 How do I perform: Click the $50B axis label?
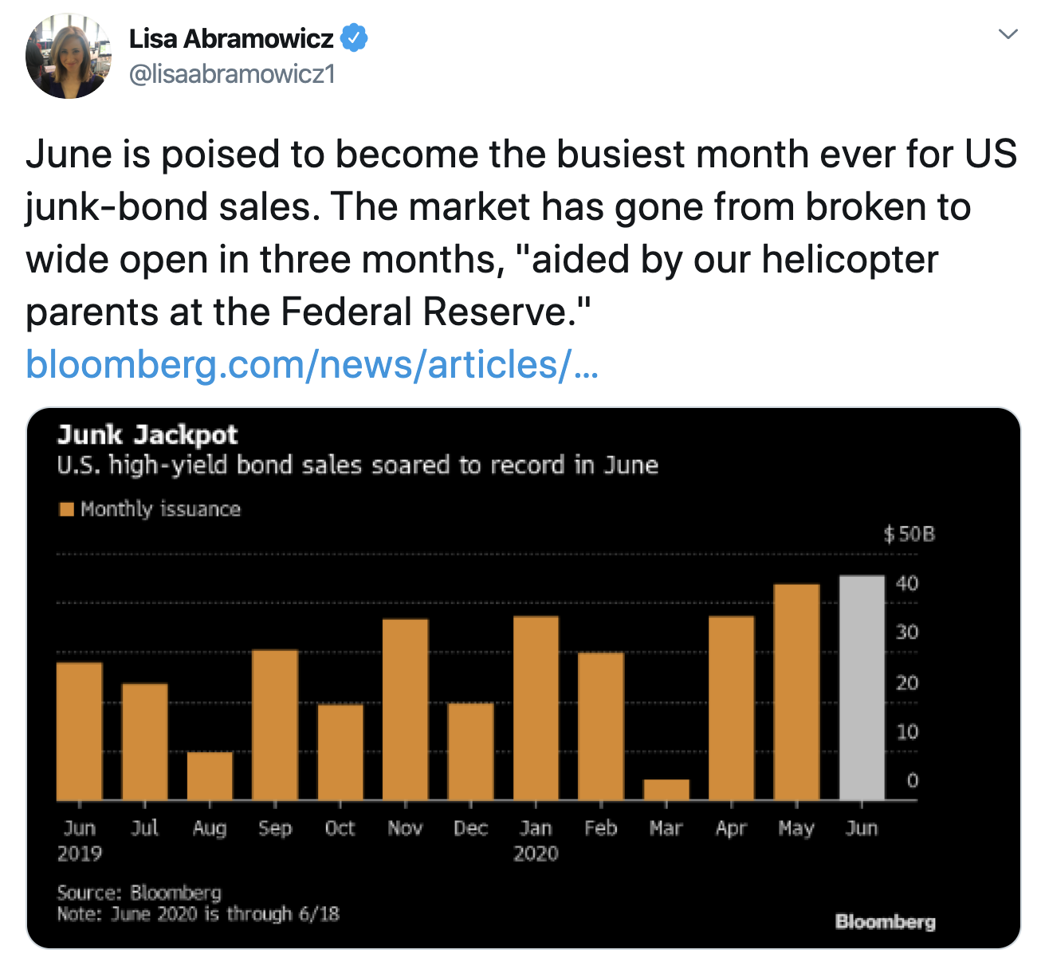(x=908, y=534)
